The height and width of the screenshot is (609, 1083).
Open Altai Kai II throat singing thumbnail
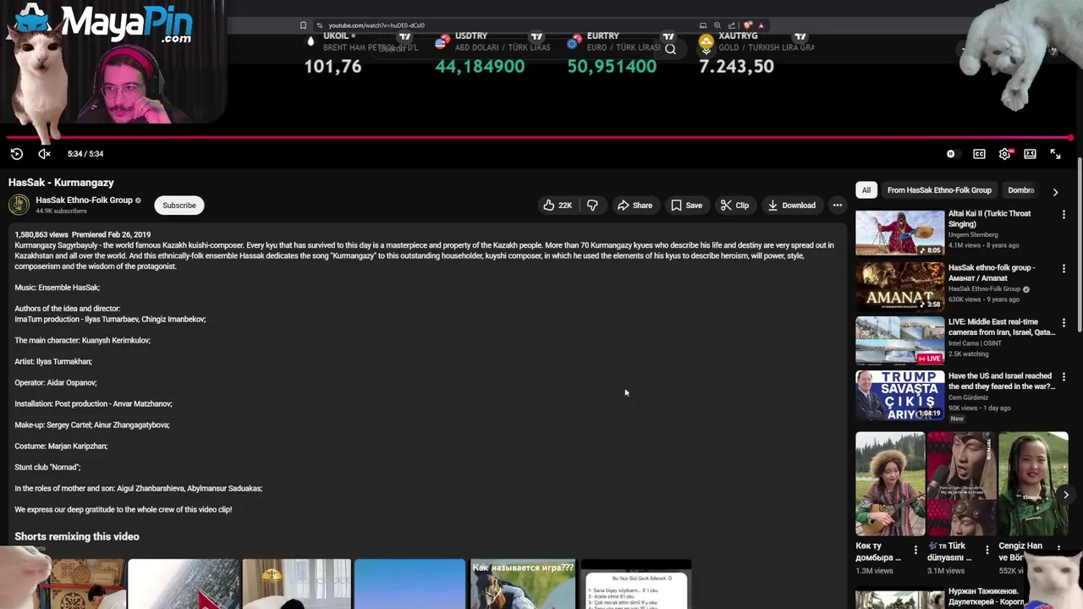click(899, 233)
